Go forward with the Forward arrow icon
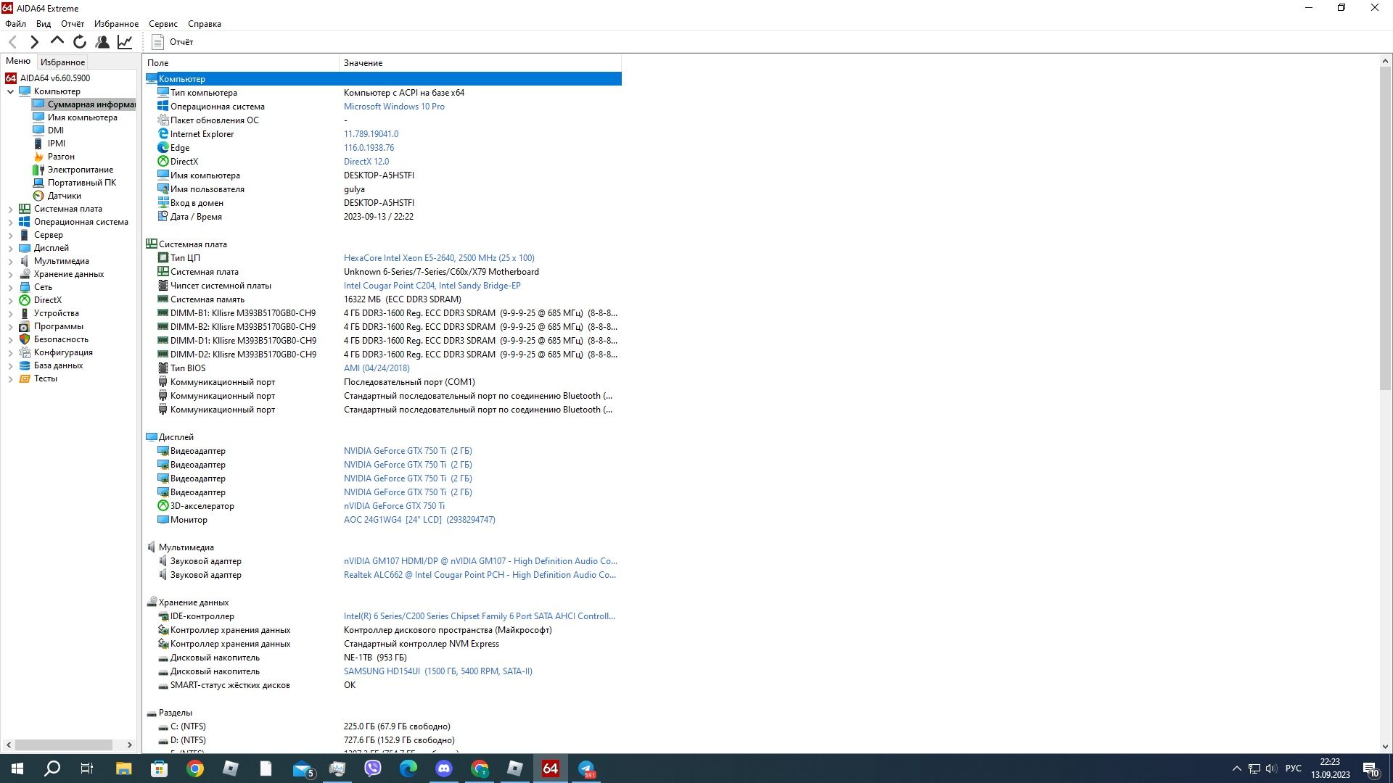Image resolution: width=1393 pixels, height=783 pixels. [x=34, y=42]
